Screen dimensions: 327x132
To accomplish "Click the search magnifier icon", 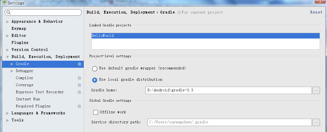I will pyautogui.click(x=8, y=12).
